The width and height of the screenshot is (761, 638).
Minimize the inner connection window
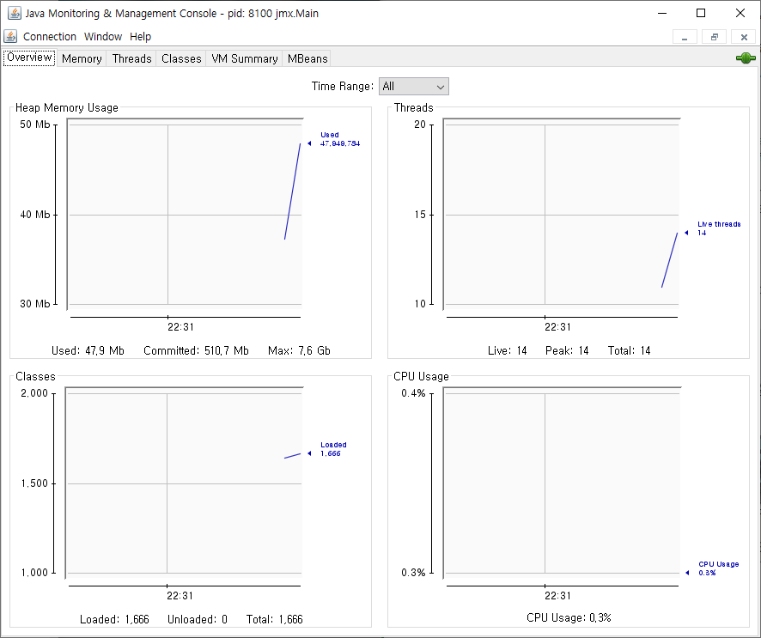[x=685, y=37]
